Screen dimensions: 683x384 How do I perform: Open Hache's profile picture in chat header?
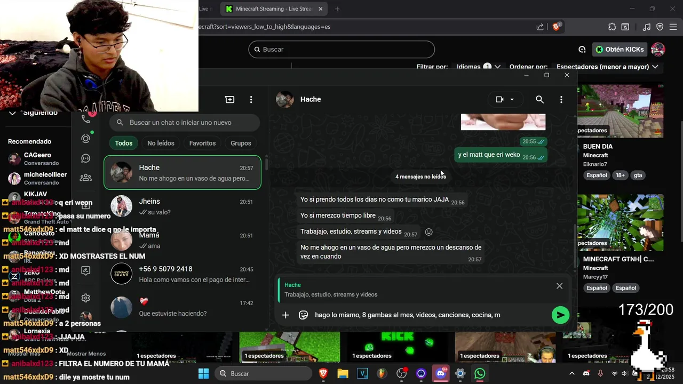pos(285,99)
